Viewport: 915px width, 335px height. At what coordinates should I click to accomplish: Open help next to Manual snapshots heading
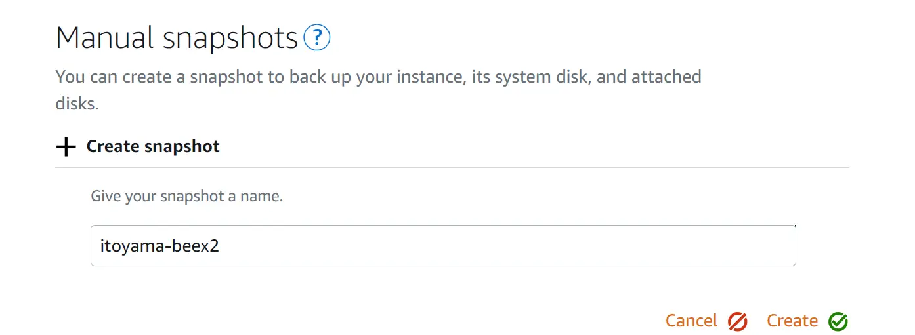coord(317,38)
